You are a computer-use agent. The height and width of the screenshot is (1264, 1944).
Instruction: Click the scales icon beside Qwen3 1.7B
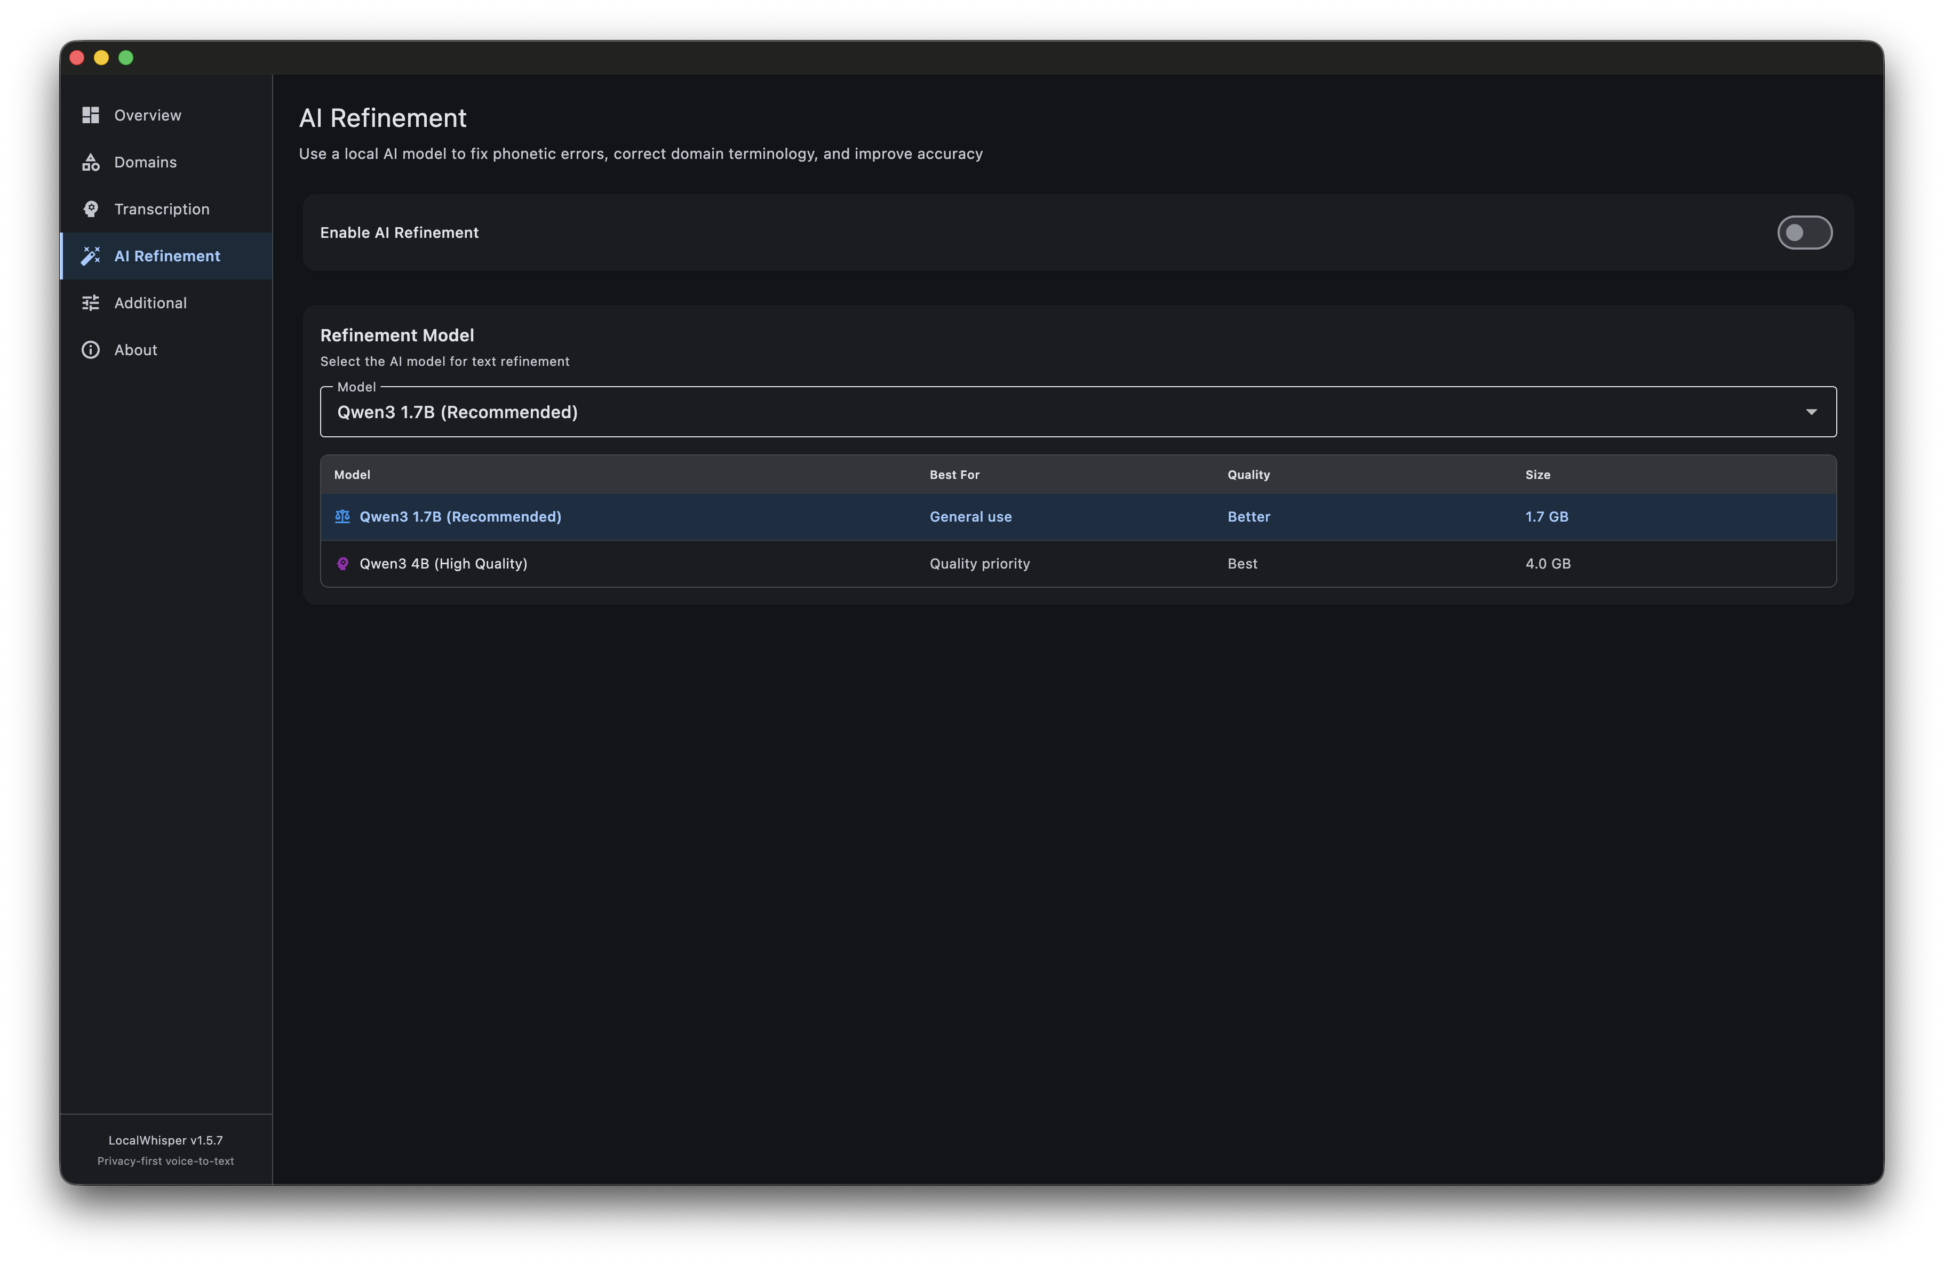pyautogui.click(x=342, y=516)
